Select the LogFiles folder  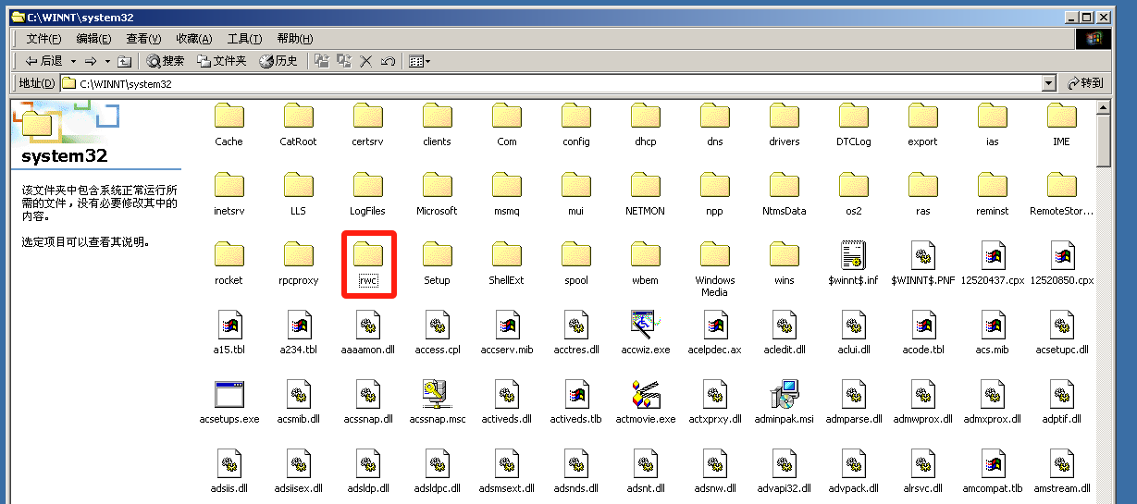(x=367, y=194)
